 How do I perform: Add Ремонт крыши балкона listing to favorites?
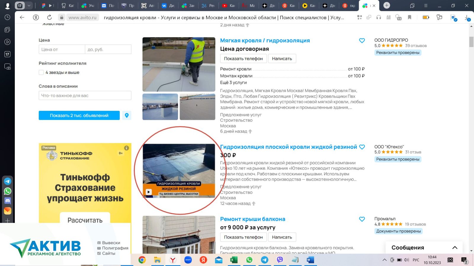coord(362,219)
